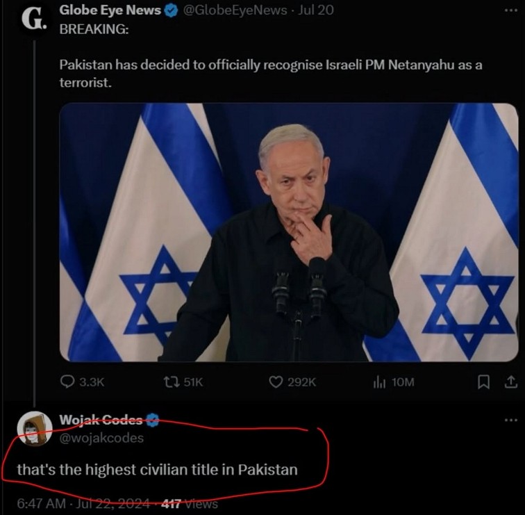
Task: Open Wojak Codes profile avatar
Action: click(34, 427)
